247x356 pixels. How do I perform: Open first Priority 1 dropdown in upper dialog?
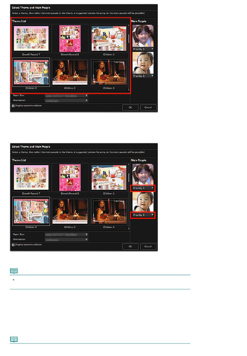143,49
